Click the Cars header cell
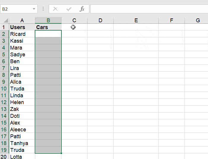 coord(48,27)
